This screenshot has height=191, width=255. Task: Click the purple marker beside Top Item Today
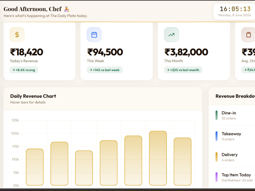click(x=216, y=177)
